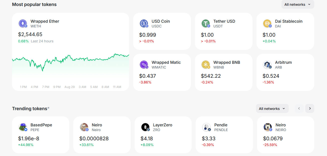Go to next trending tokens page
The height and width of the screenshot is (156, 327).
tap(310, 108)
